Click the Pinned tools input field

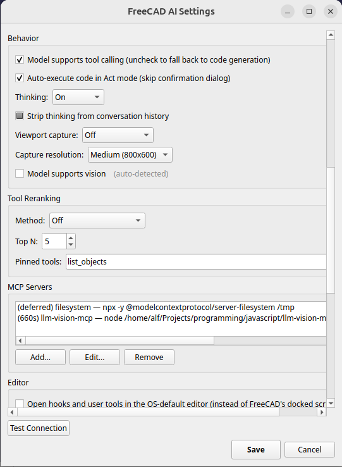click(x=196, y=262)
